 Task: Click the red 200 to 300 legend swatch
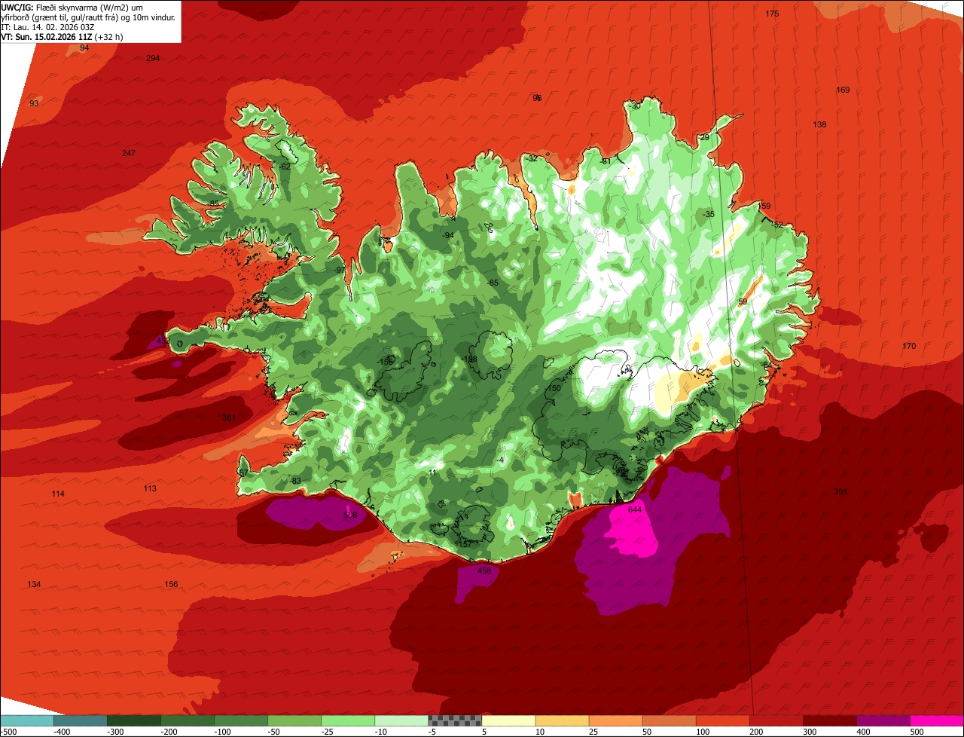(x=776, y=720)
